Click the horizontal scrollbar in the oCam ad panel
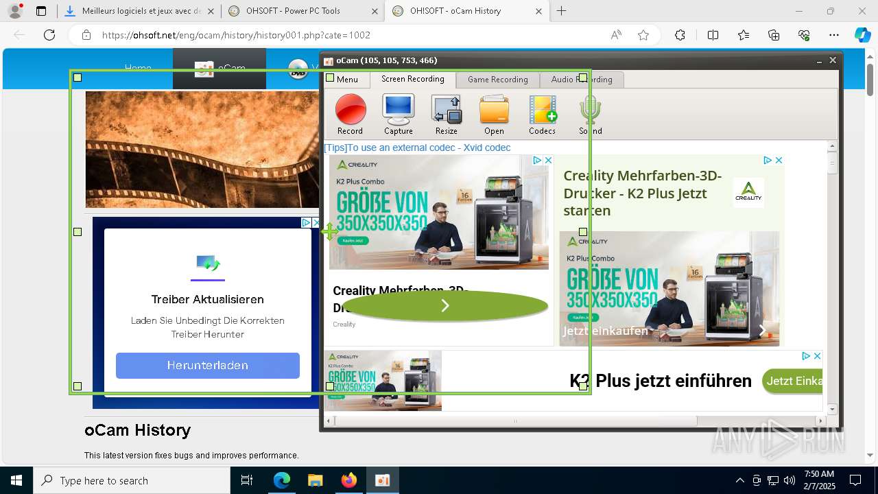878x494 pixels. click(516, 421)
